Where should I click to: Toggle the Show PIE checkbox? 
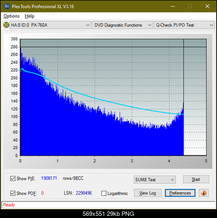coord(13,179)
